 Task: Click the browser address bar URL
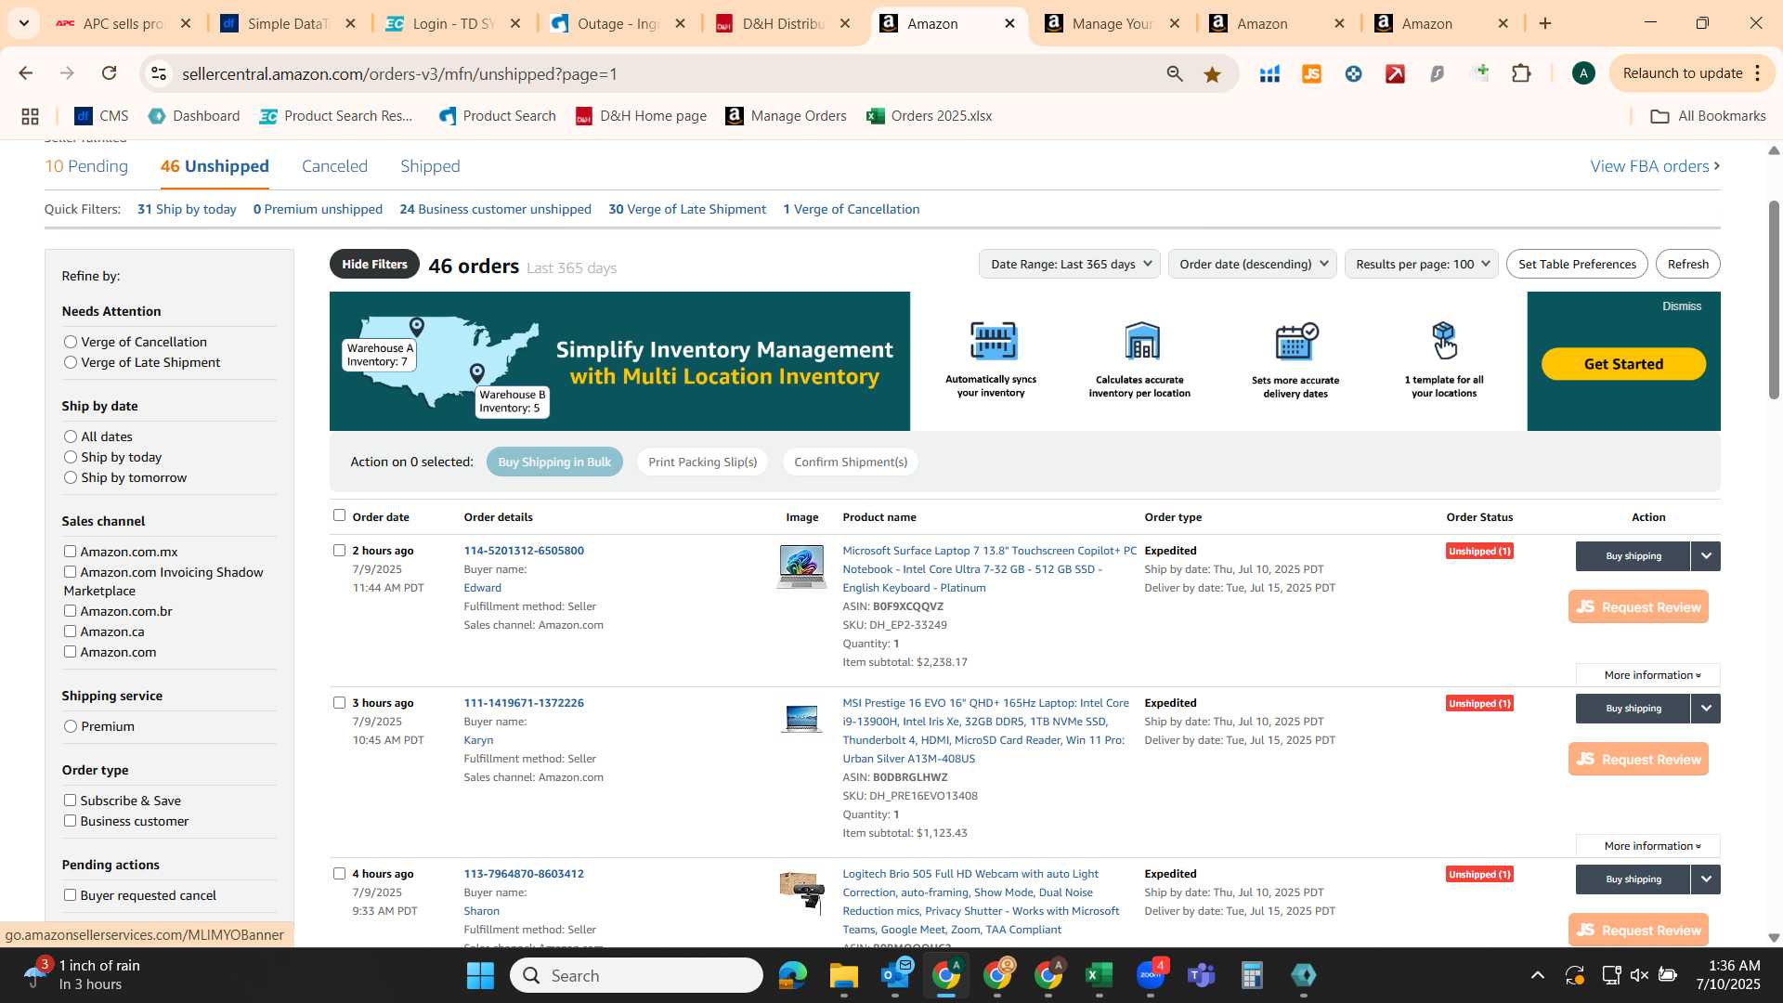pos(399,73)
